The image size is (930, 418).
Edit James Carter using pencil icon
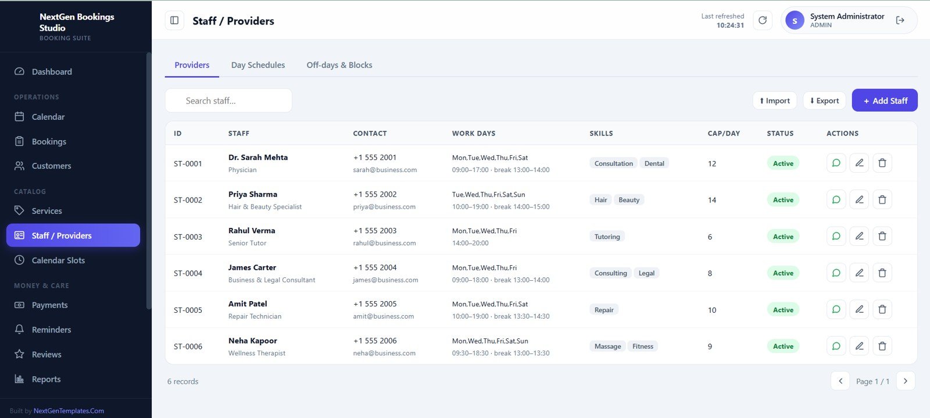click(x=859, y=273)
